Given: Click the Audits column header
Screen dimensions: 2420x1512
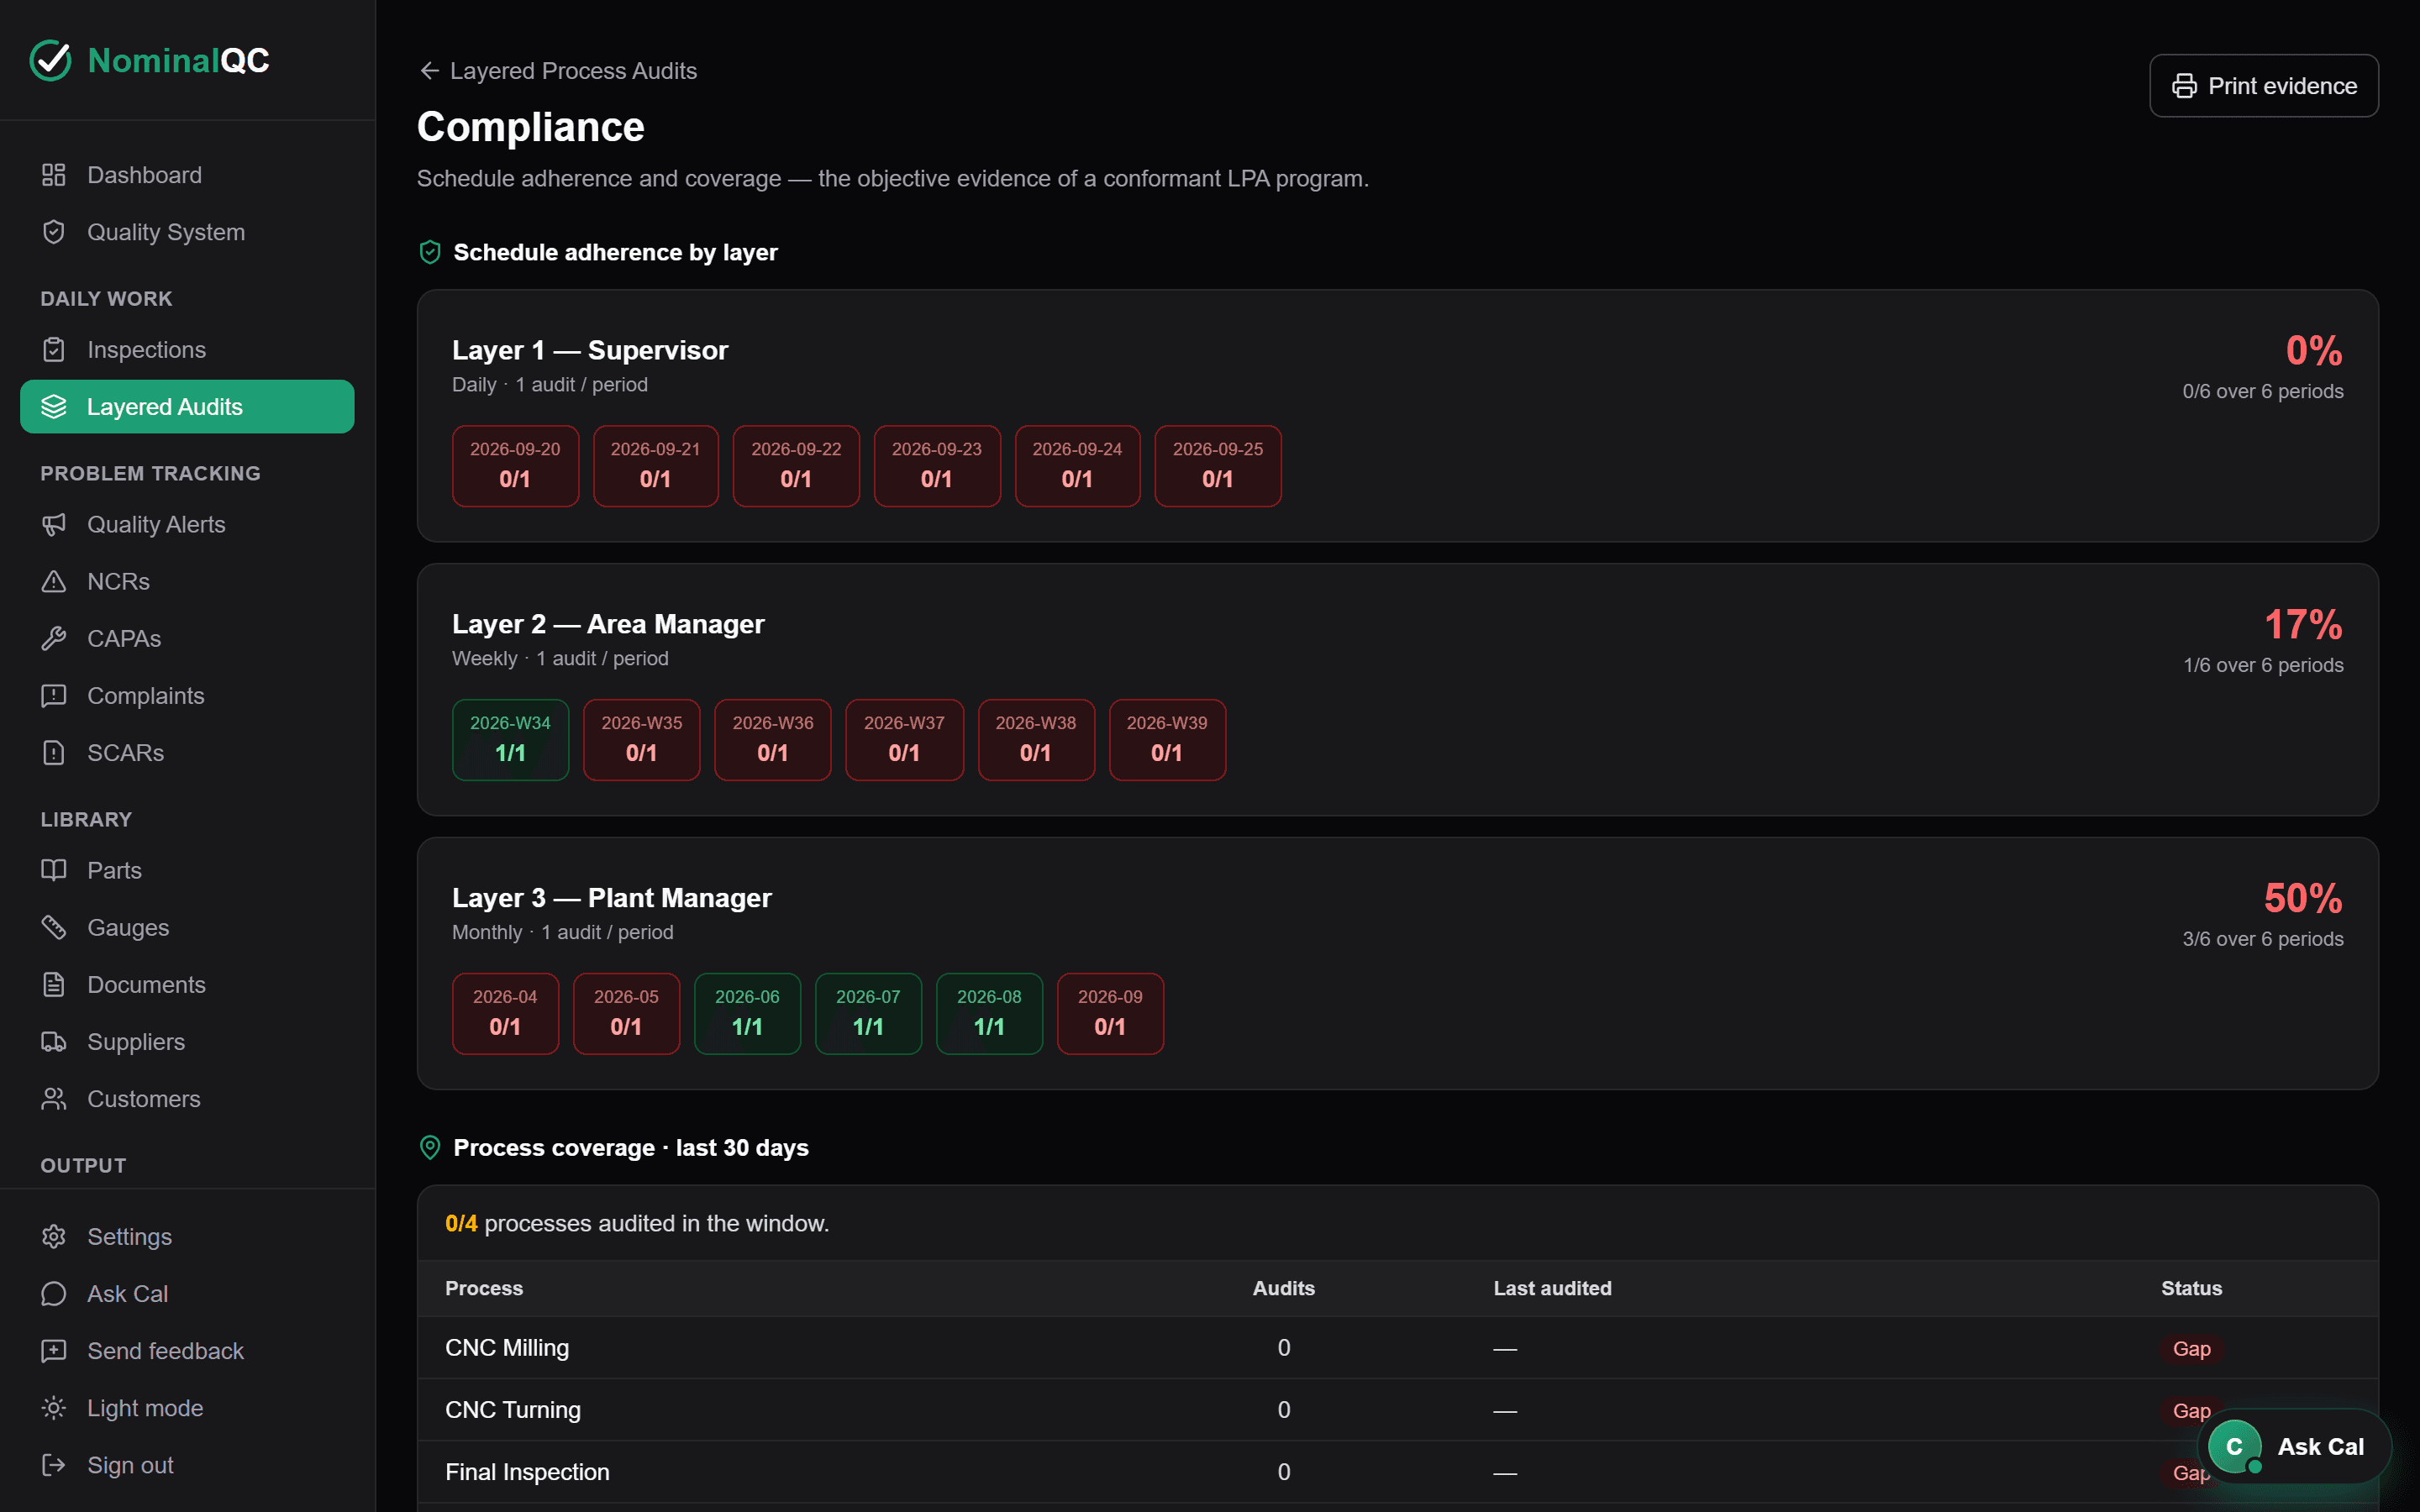Looking at the screenshot, I should click(1283, 1288).
